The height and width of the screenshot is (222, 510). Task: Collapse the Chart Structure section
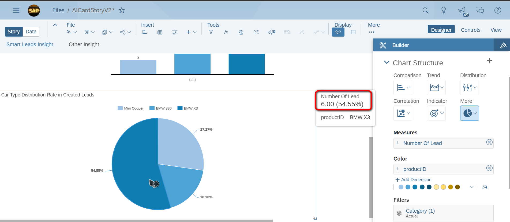tap(387, 62)
